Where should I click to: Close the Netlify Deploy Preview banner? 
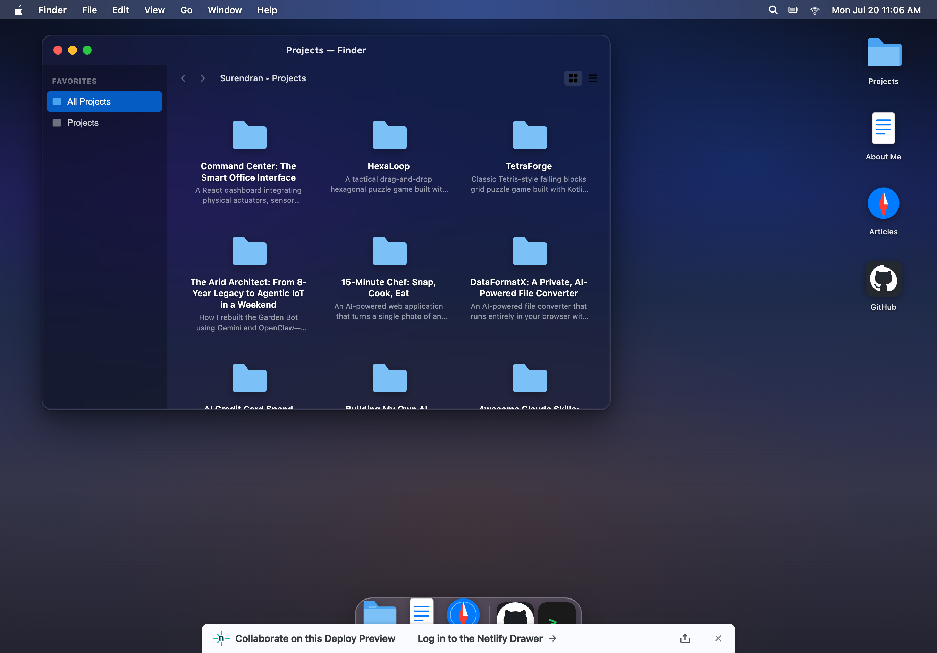click(718, 638)
